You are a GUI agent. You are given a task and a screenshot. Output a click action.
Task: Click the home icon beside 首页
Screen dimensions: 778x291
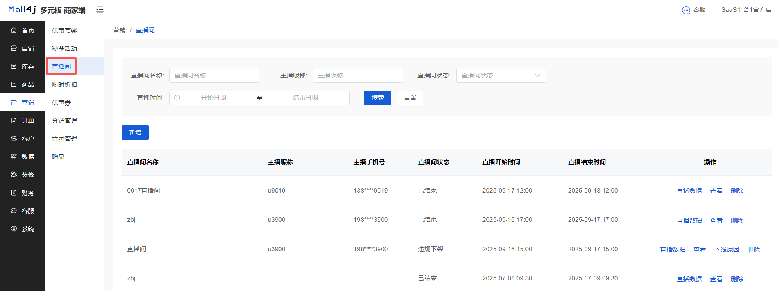click(x=14, y=30)
